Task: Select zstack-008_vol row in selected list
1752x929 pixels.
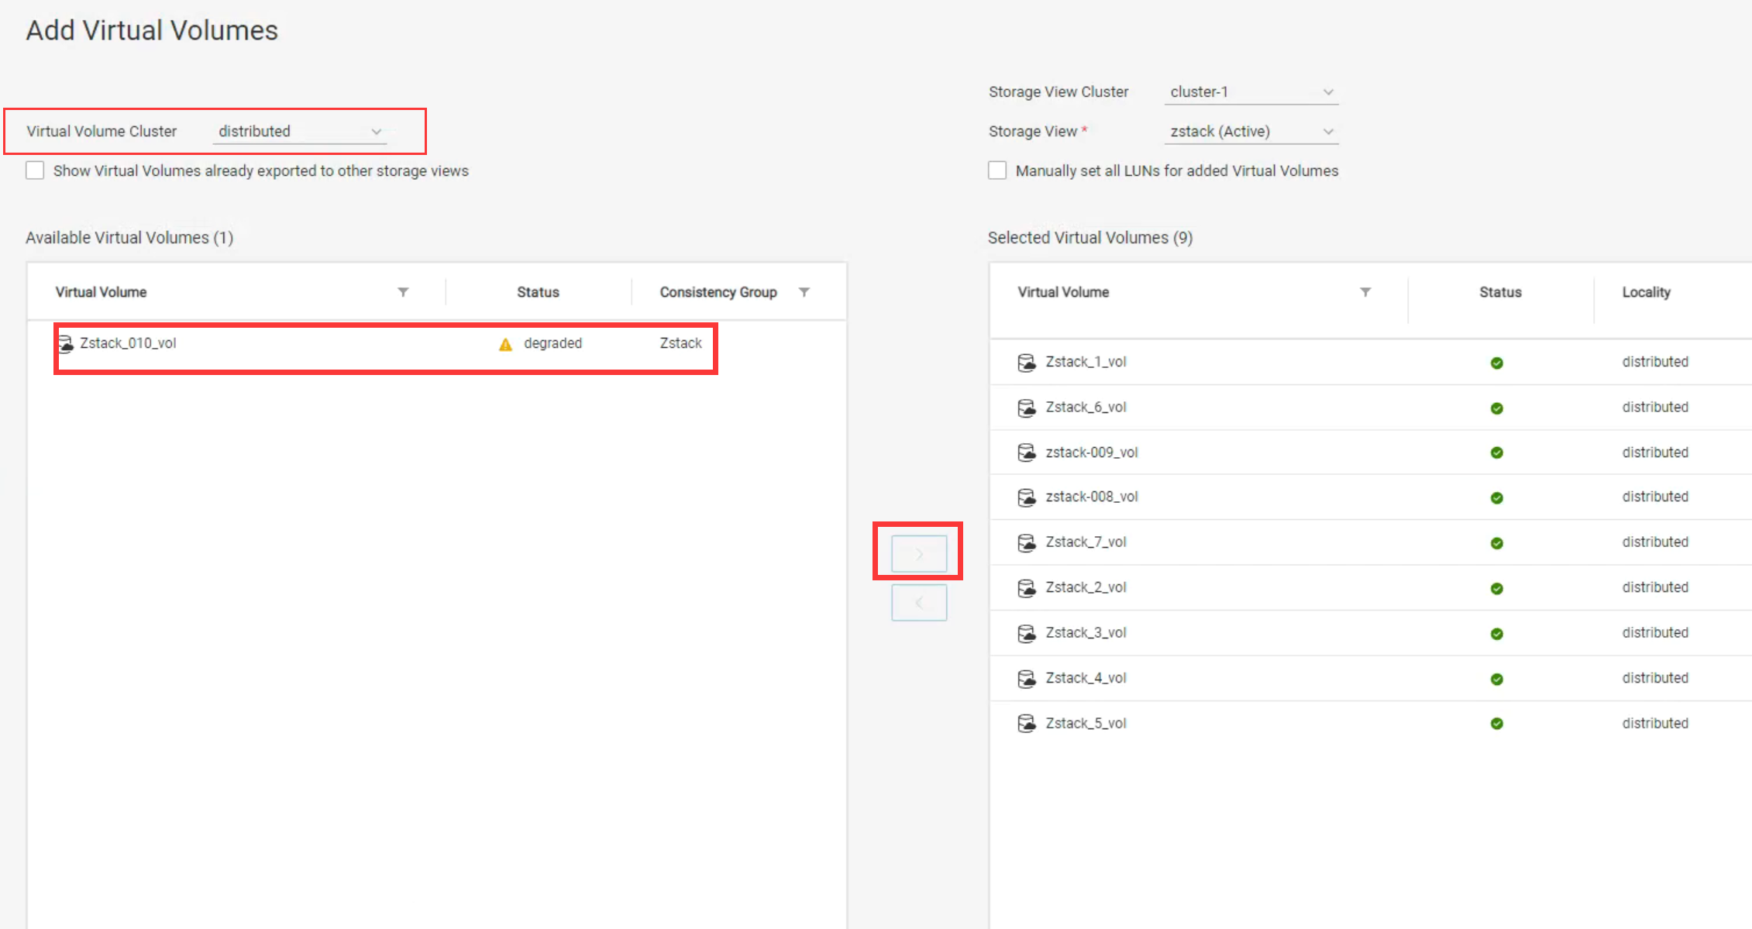Action: 1091,497
